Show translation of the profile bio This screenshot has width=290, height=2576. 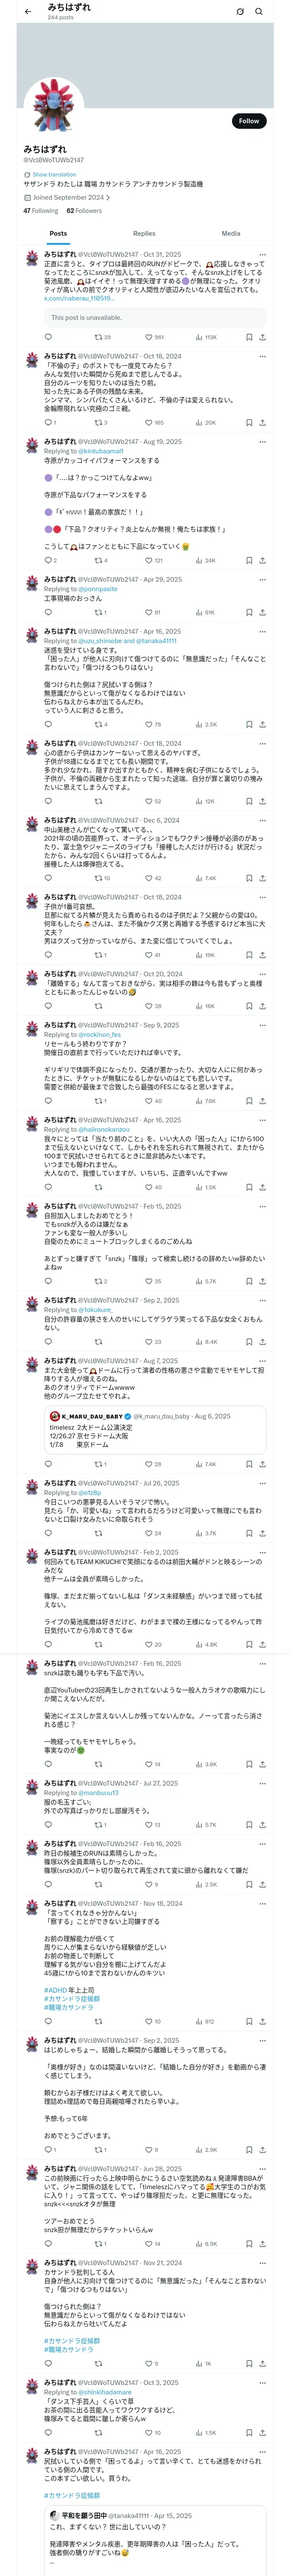pyautogui.click(x=54, y=174)
